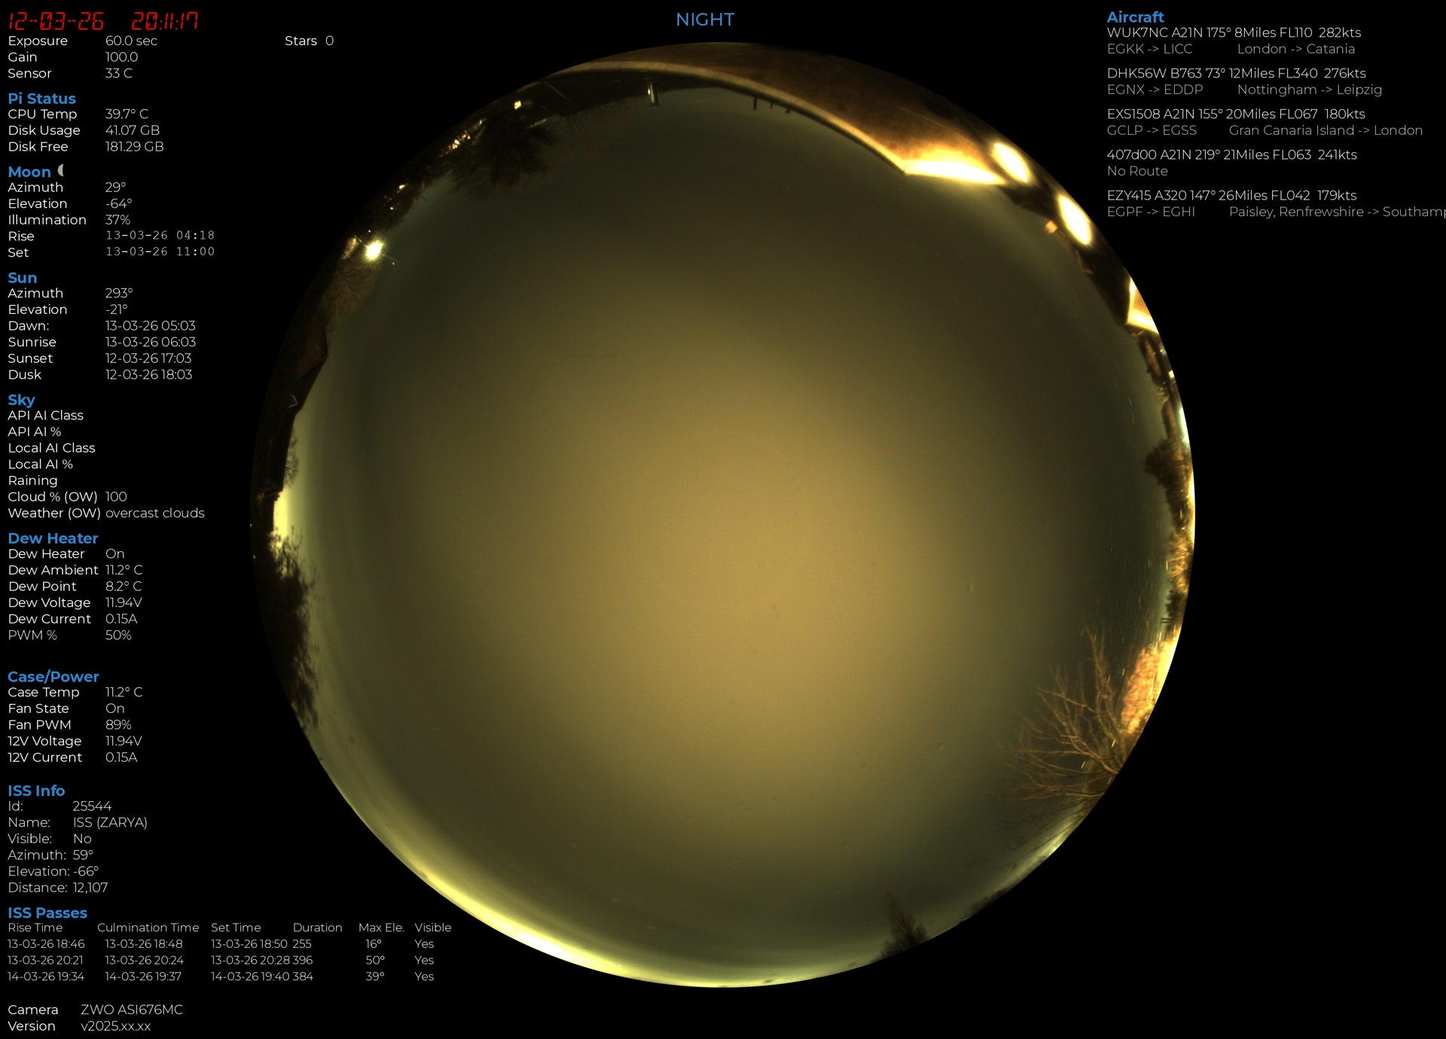Click the bright streetlight in the sky image

tap(373, 250)
